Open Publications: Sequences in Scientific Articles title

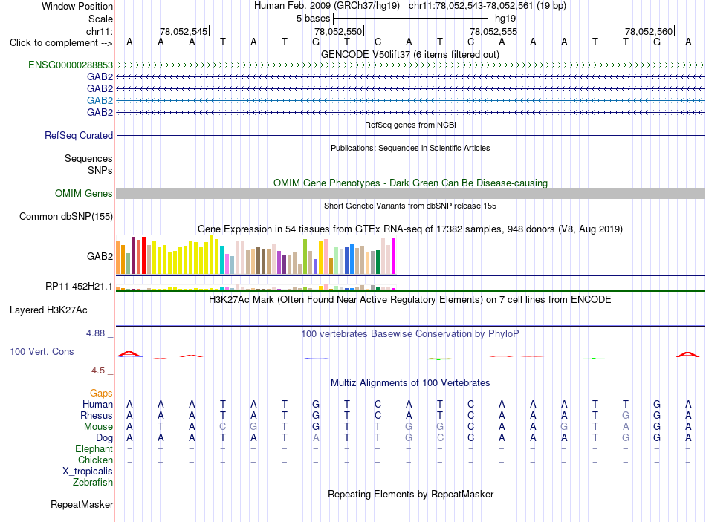pos(410,148)
